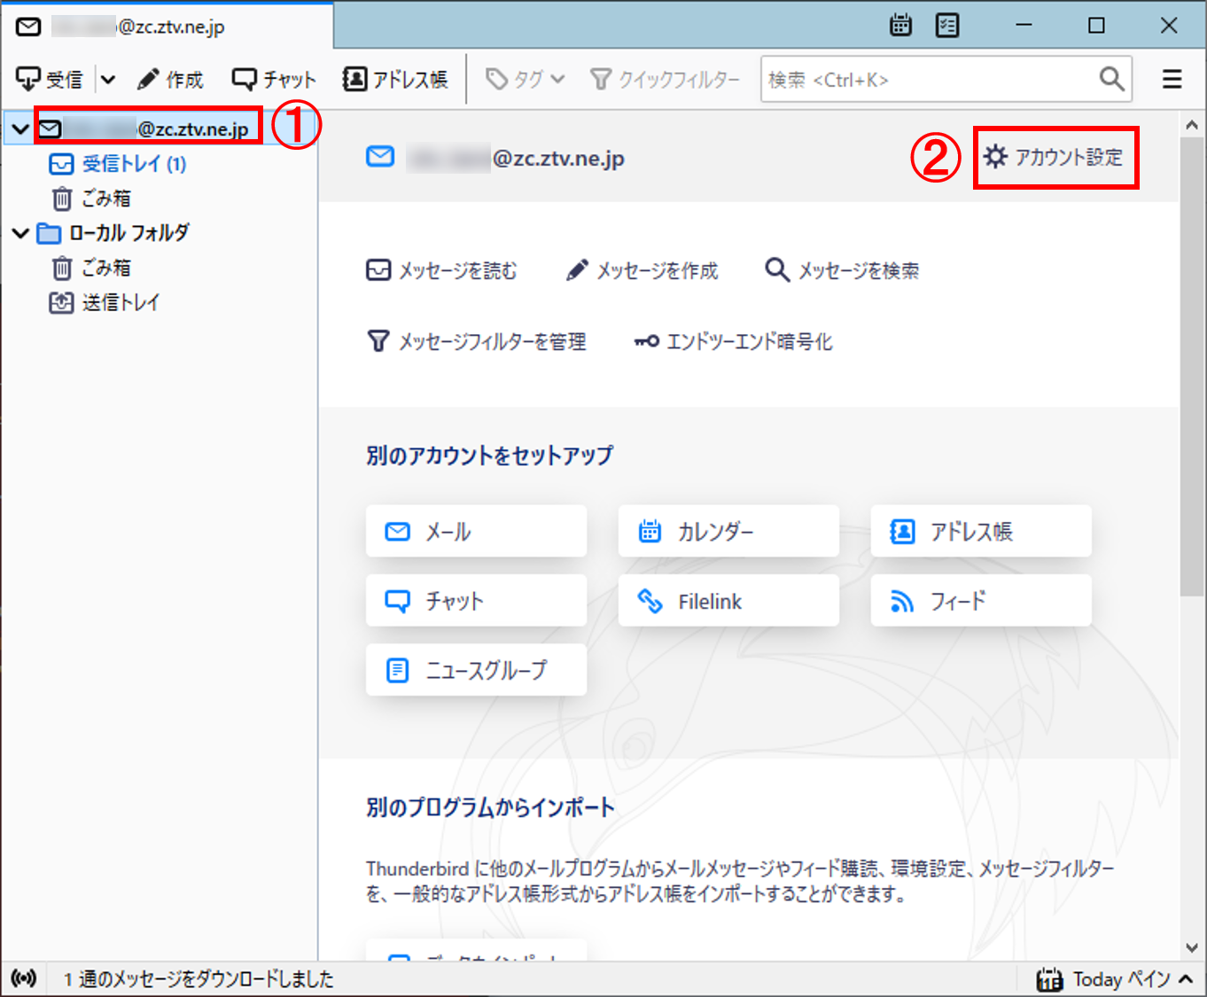This screenshot has width=1207, height=997.
Task: Click the アカウント設定 account settings button
Action: (1054, 157)
